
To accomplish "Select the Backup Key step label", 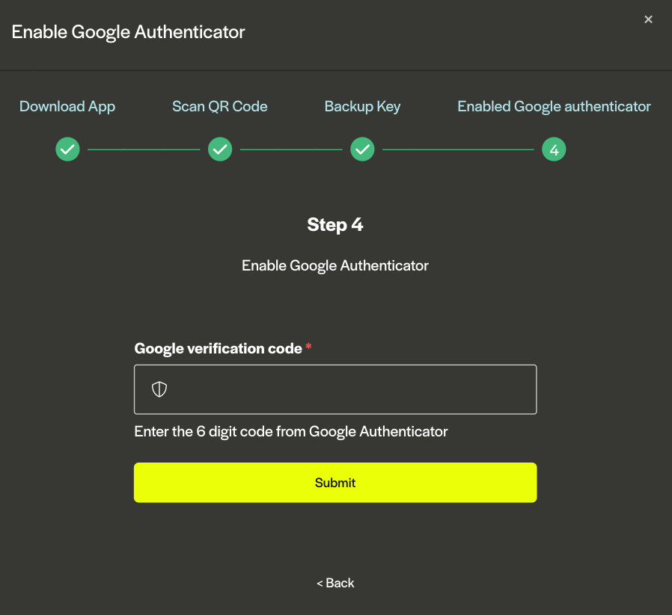I will [363, 107].
